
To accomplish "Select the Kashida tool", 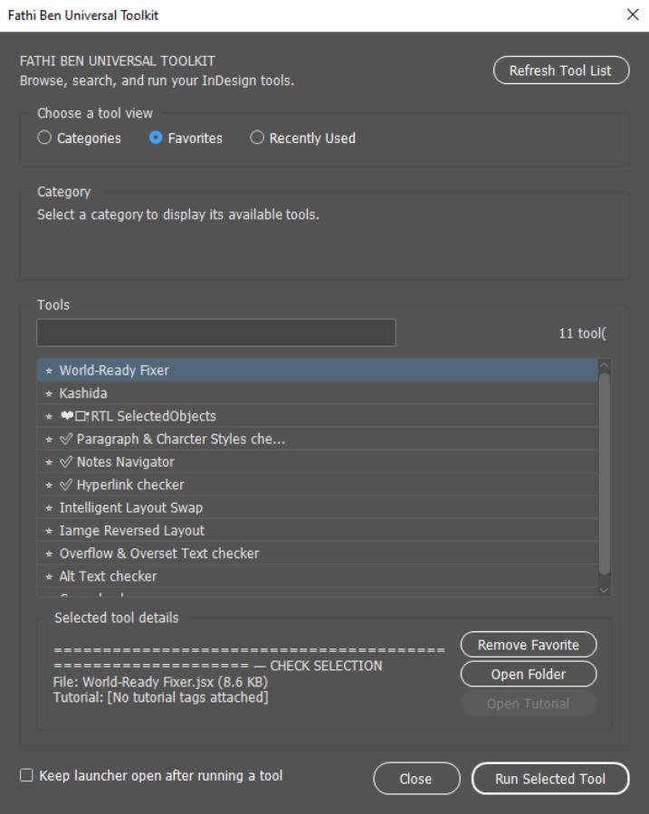I will pyautogui.click(x=318, y=393).
